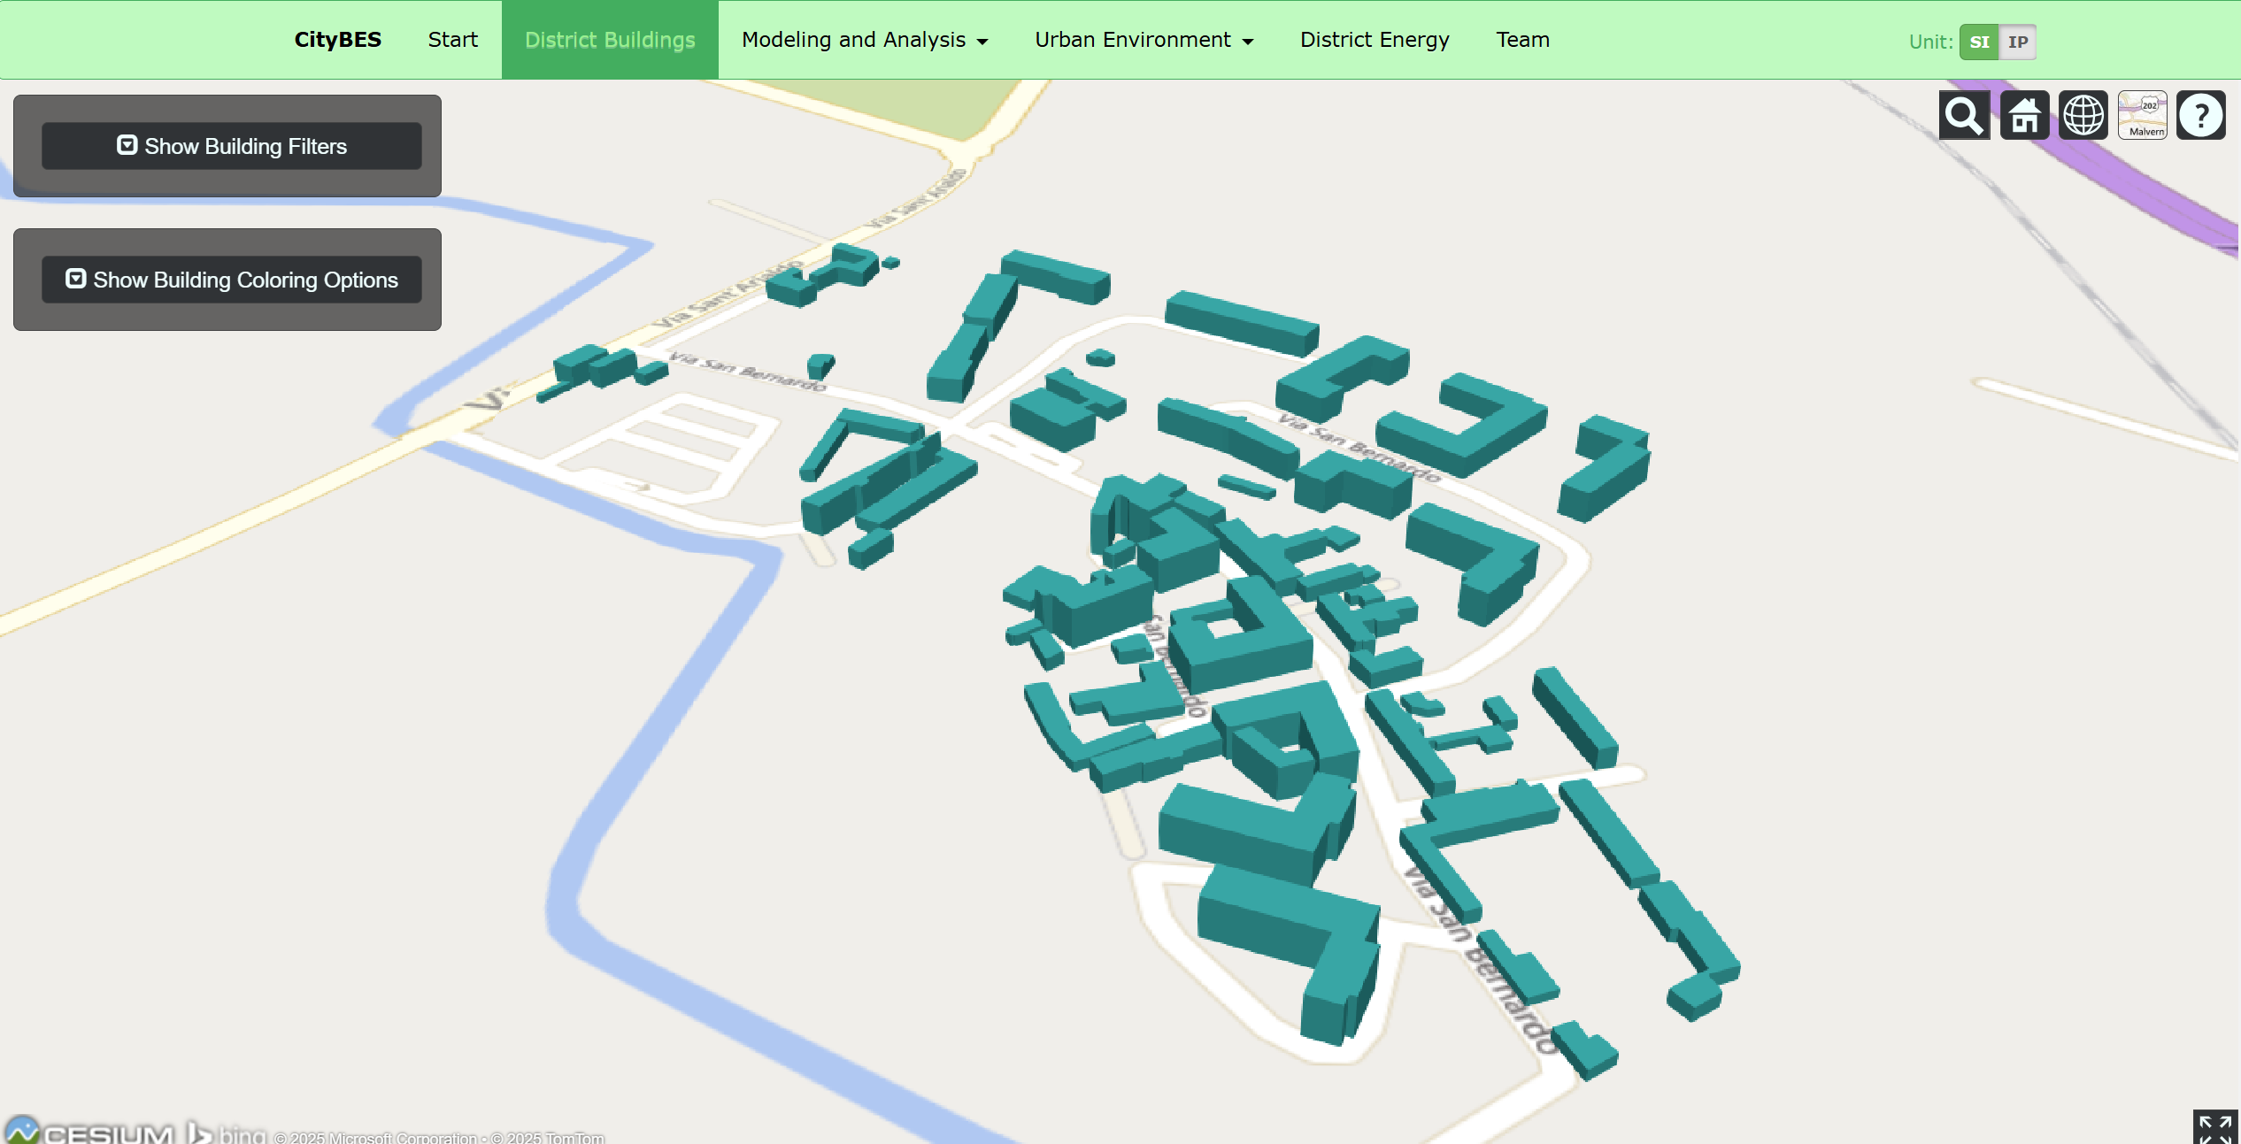Open the geocoder search magnifier icon
2241x1144 pixels.
1964,115
